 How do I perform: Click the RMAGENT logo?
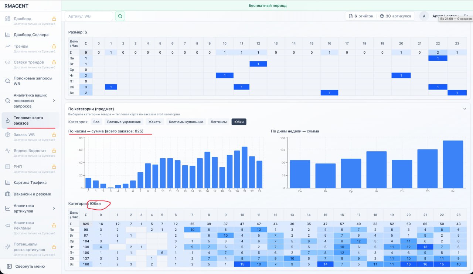(x=16, y=6)
